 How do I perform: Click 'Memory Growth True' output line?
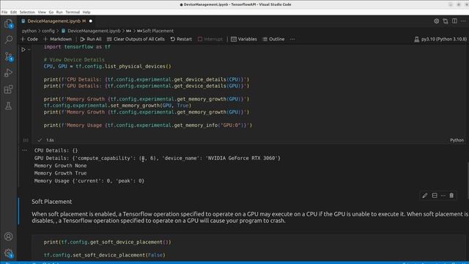[x=60, y=173]
